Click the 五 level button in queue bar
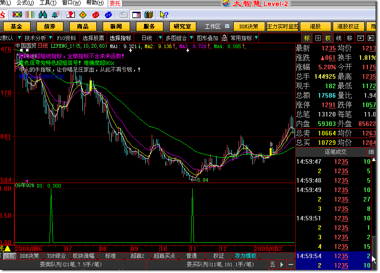The height and width of the screenshot is (273, 380). pyautogui.click(x=273, y=264)
